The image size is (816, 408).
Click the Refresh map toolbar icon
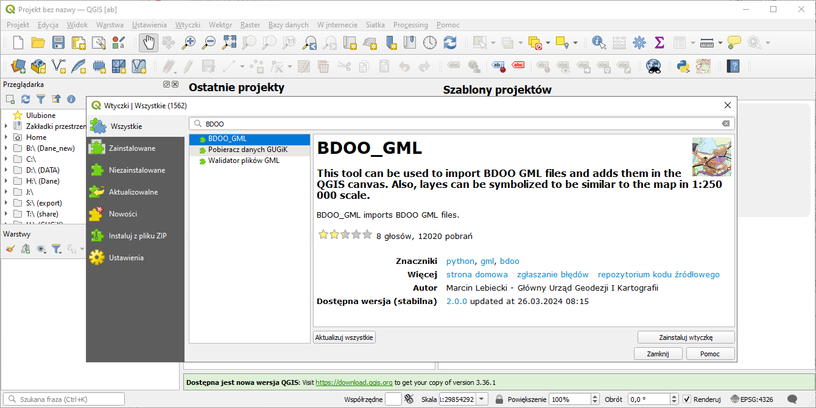click(x=450, y=43)
